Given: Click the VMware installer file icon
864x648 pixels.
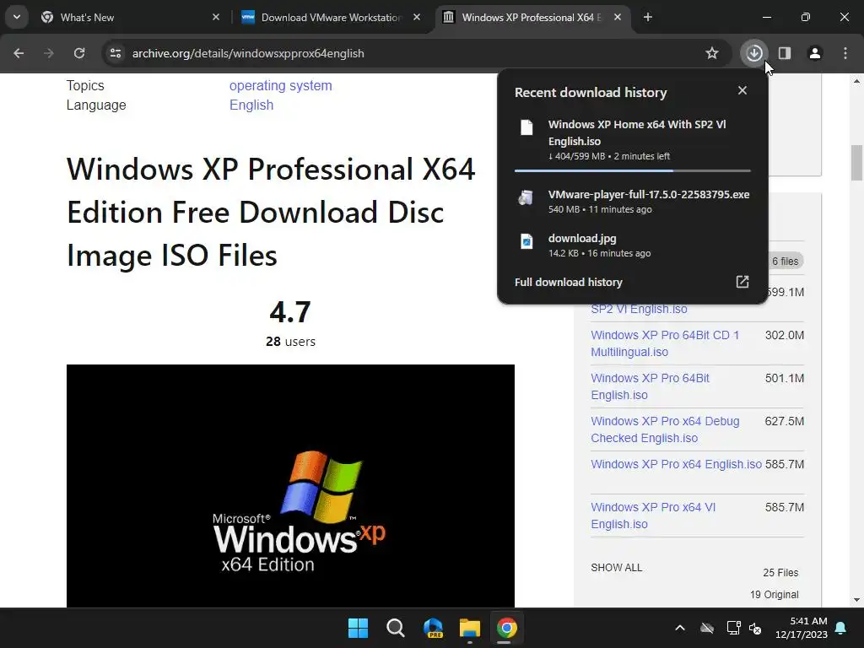Looking at the screenshot, I should tap(526, 197).
